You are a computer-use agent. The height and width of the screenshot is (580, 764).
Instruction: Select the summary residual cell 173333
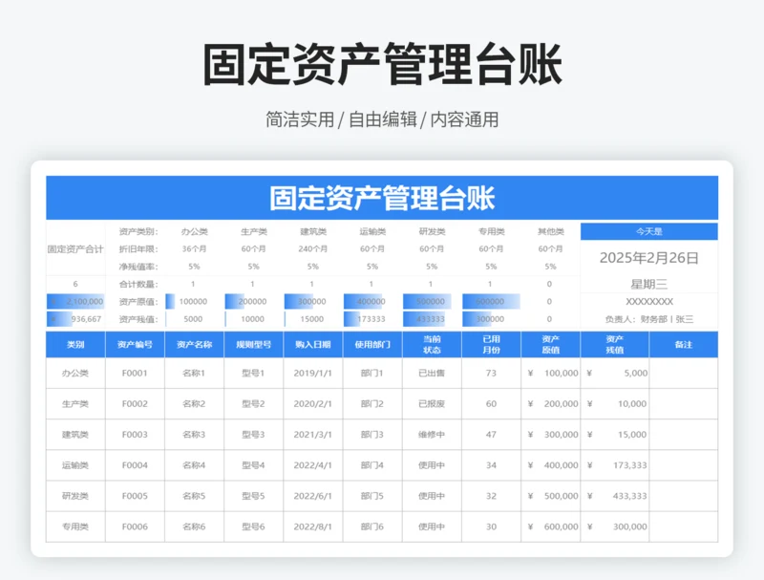[372, 319]
